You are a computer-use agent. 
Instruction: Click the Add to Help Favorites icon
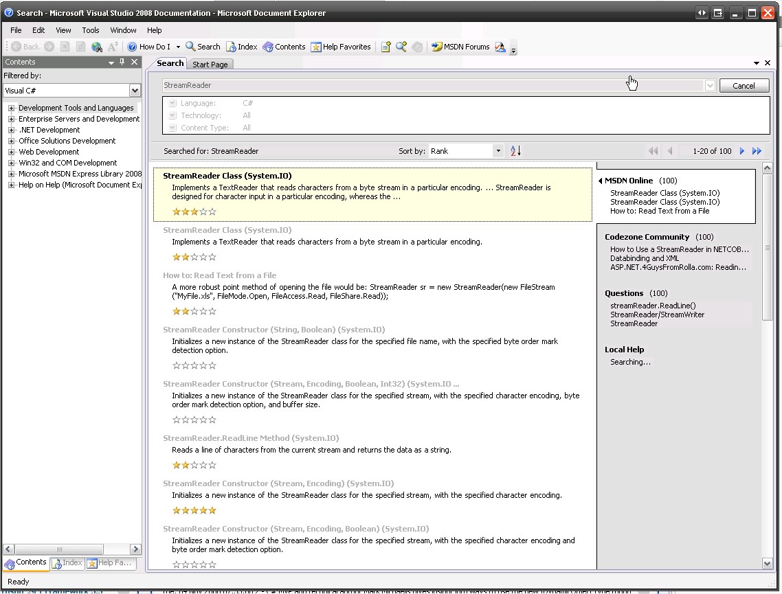386,47
